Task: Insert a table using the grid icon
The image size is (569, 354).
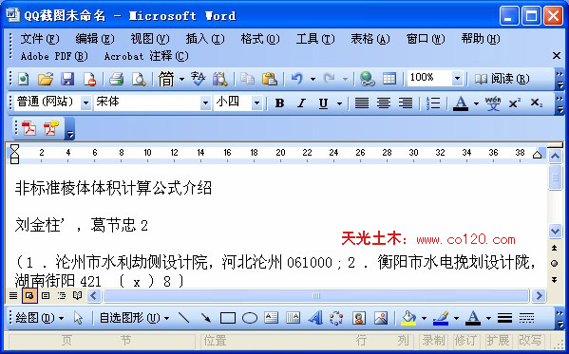Action: pyautogui.click(x=389, y=79)
